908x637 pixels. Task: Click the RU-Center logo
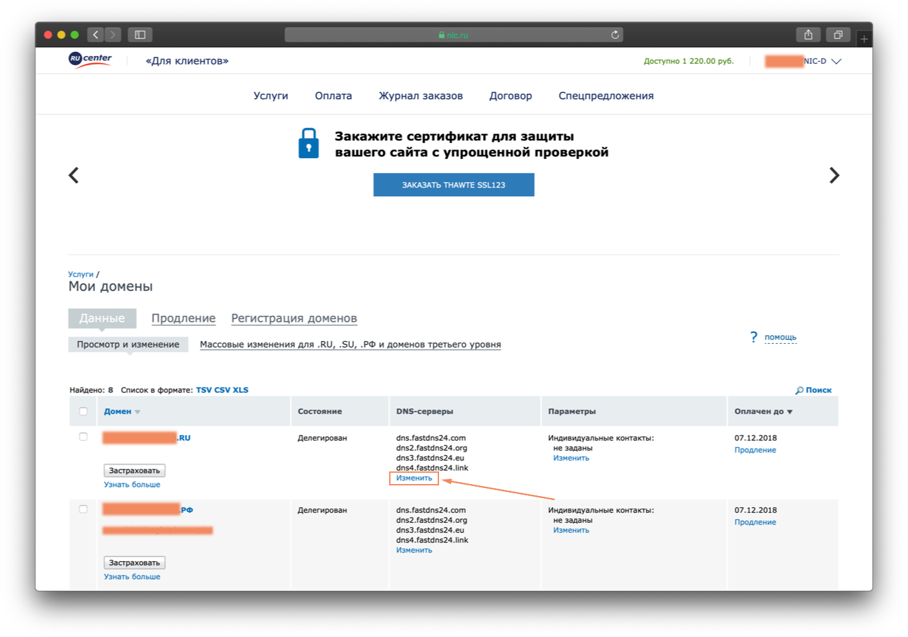90,60
